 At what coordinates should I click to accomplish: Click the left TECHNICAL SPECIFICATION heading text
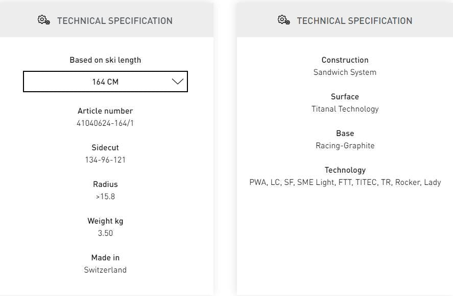tap(115, 21)
